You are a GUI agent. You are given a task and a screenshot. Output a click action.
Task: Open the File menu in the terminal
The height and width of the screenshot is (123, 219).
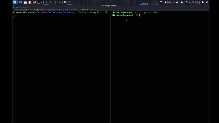pyautogui.click(x=14, y=8)
